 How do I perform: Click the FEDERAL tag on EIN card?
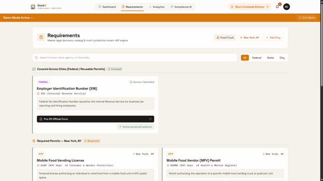43,82
